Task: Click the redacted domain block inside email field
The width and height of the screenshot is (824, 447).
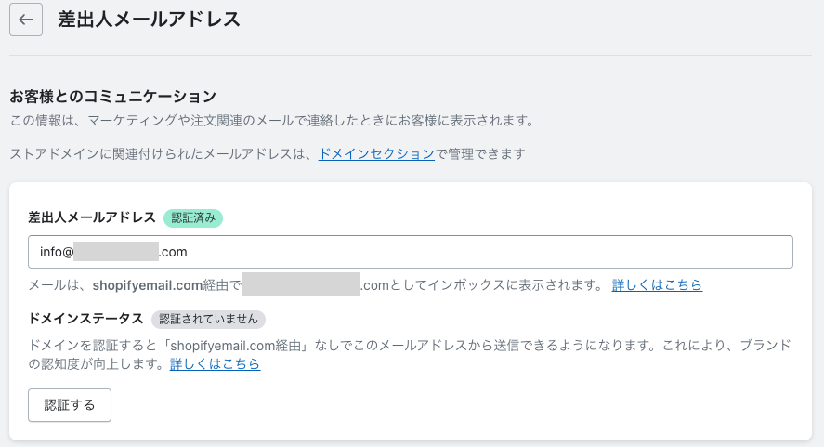Action: point(116,252)
